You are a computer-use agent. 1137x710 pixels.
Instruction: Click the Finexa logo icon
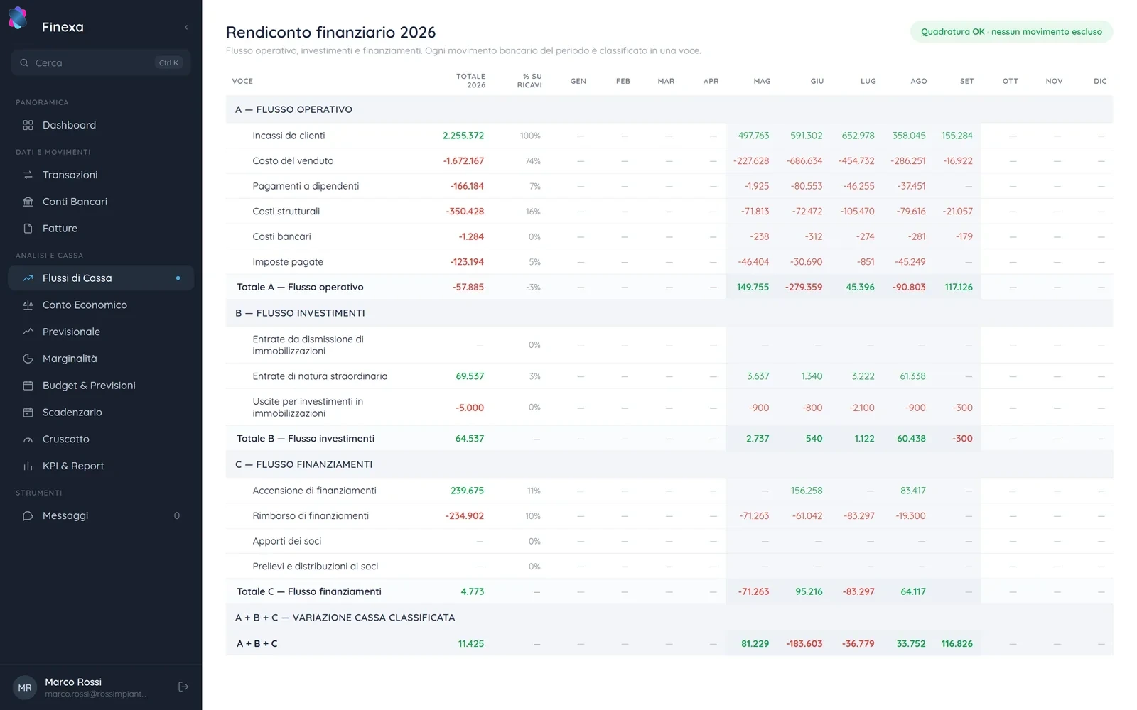(18, 18)
